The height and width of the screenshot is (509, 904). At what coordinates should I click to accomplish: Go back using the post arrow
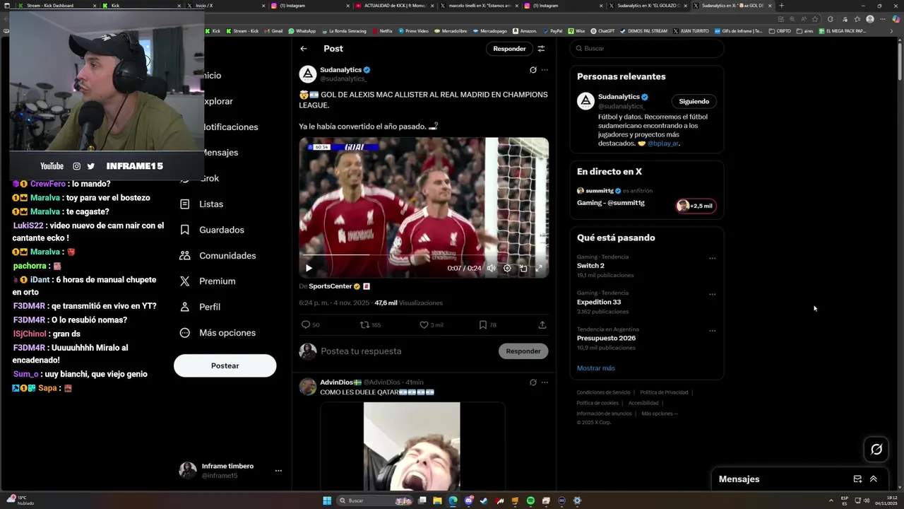[304, 49]
